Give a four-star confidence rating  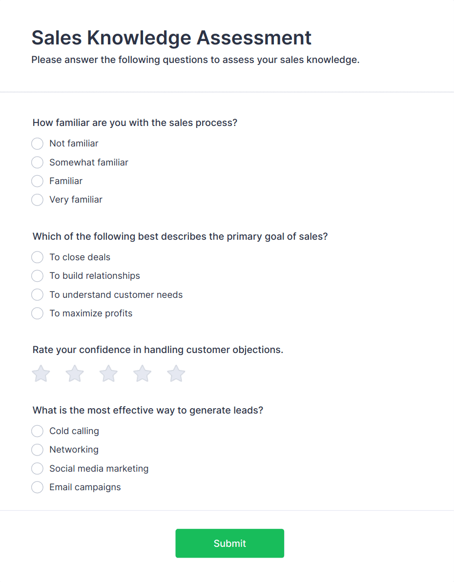click(x=142, y=374)
